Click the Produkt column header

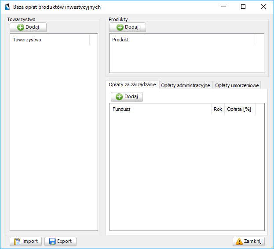[x=181, y=40]
